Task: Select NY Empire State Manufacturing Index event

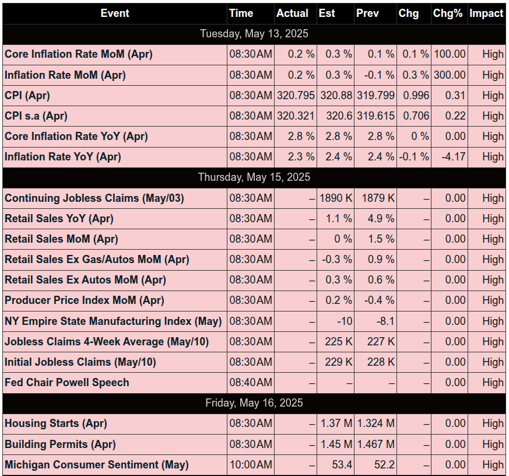Action: coord(113,321)
